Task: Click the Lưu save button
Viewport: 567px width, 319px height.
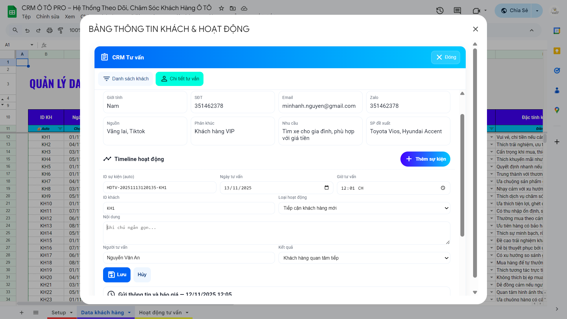Action: [117, 275]
